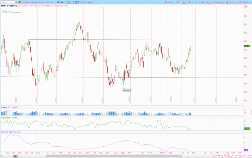Click the green quote details icon
The height and width of the screenshot is (158, 252).
[68, 2]
